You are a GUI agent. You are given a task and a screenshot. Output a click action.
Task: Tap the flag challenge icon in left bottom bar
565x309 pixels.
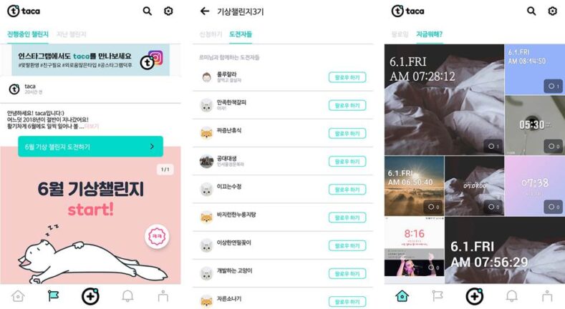(x=53, y=296)
